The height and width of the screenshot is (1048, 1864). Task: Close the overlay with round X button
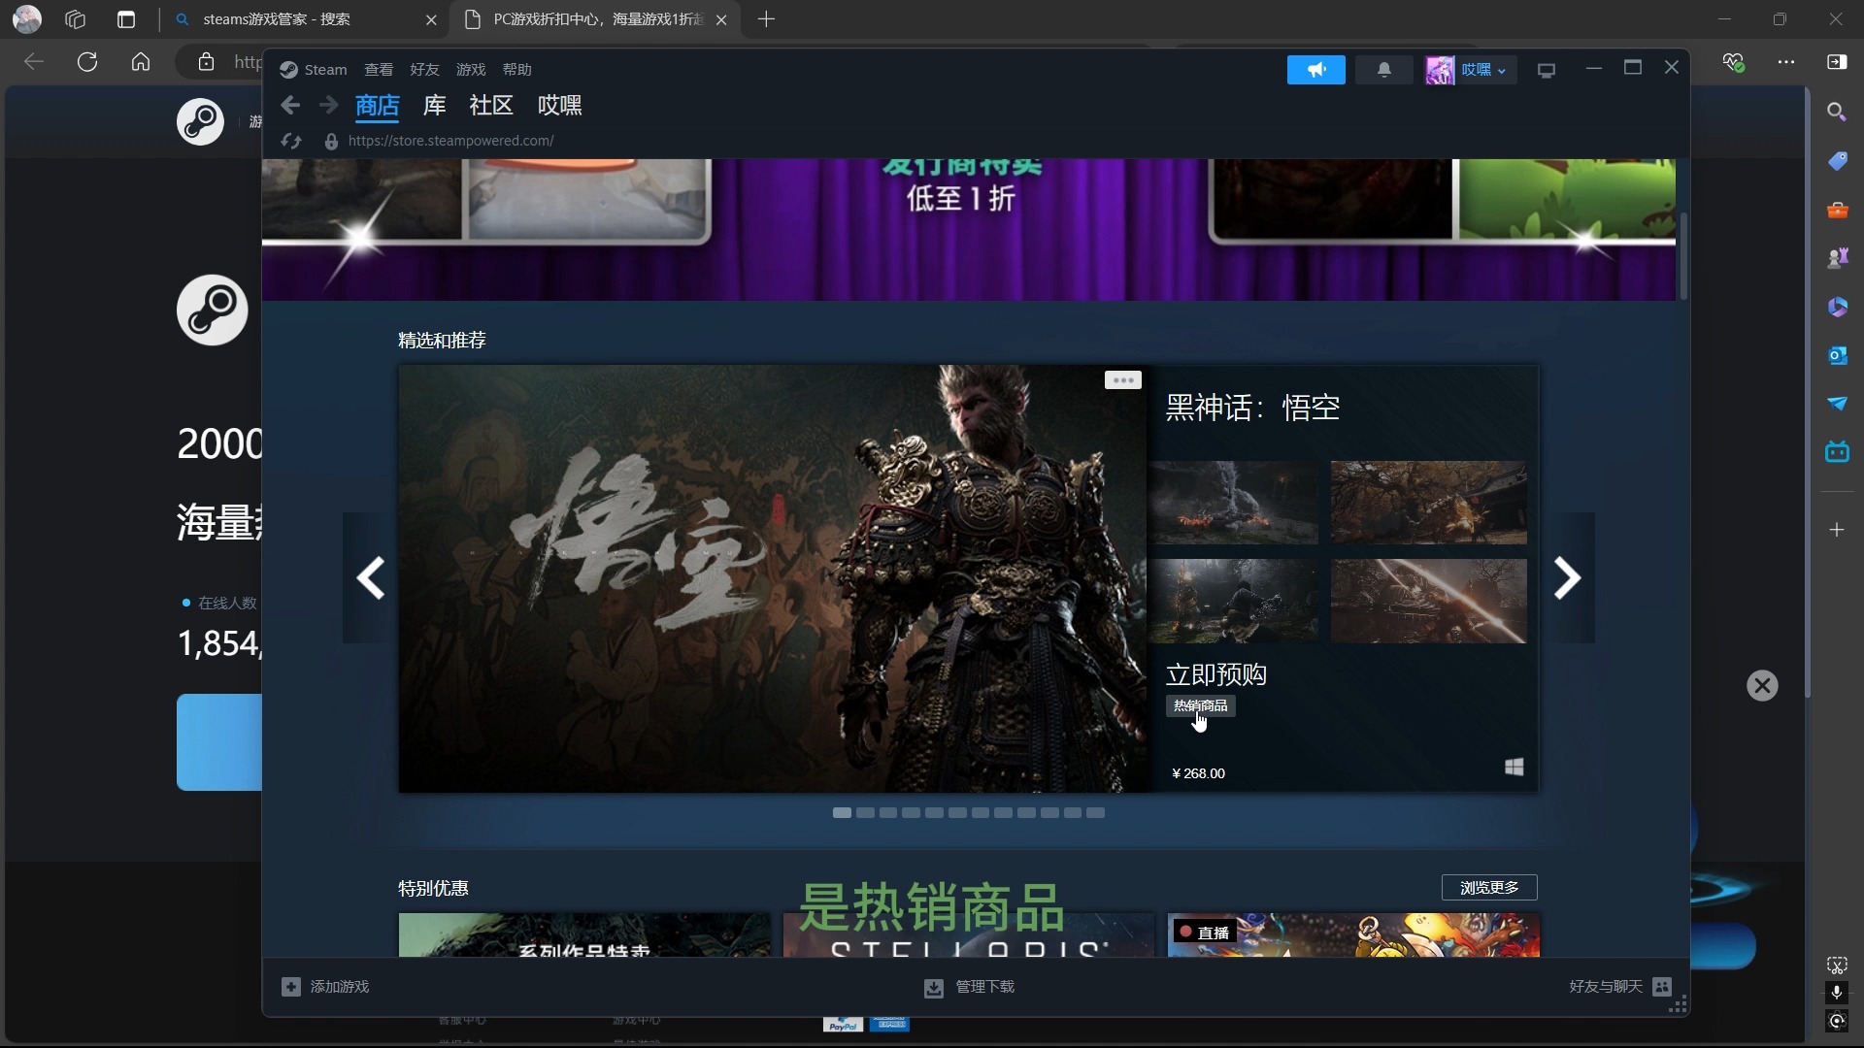tap(1762, 686)
